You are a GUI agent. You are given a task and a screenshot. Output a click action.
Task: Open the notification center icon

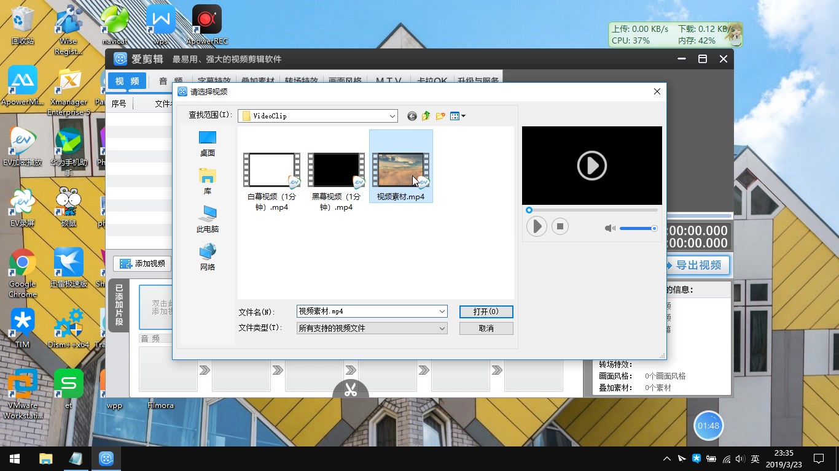[x=818, y=459]
